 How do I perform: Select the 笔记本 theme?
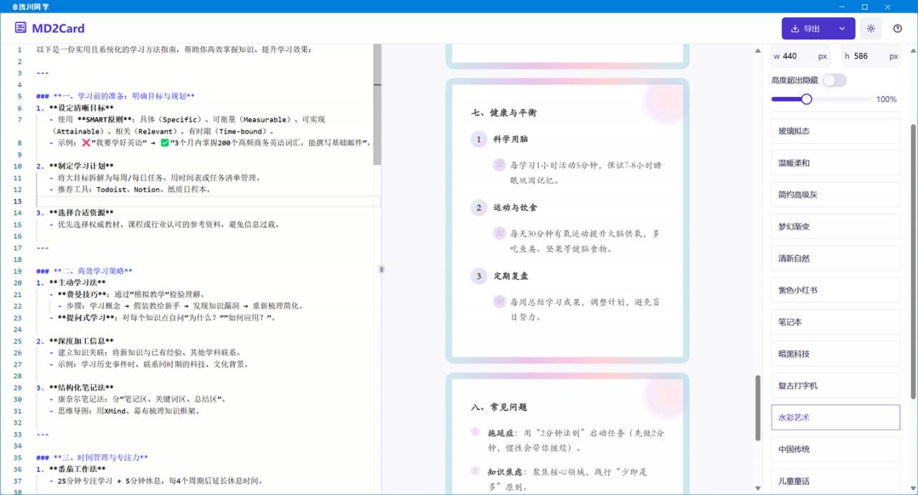click(x=836, y=322)
